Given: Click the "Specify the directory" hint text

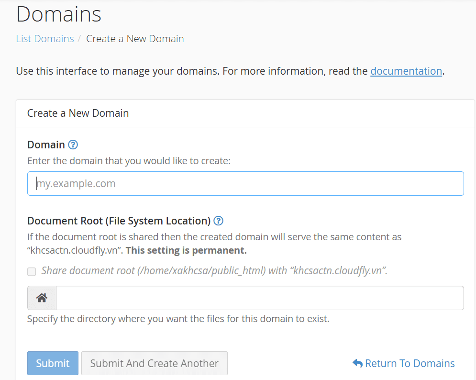Looking at the screenshot, I should (178, 319).
